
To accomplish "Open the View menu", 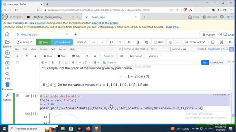I will (34, 49).
